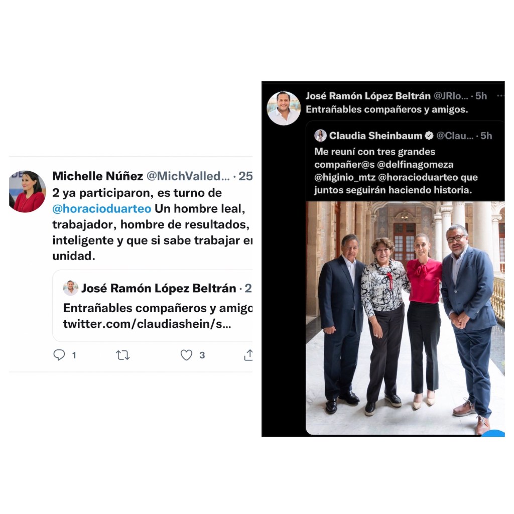
Task: Click the verified badge next to Claudia Sheinbaum
Action: [429, 136]
